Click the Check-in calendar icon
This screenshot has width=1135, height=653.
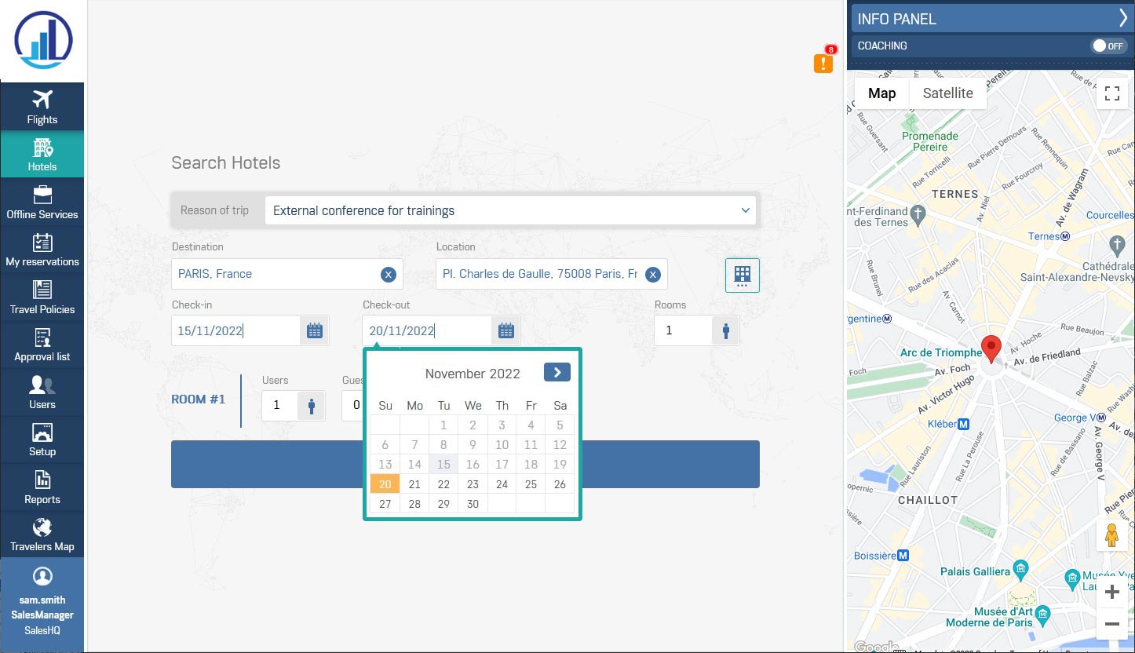[315, 331]
